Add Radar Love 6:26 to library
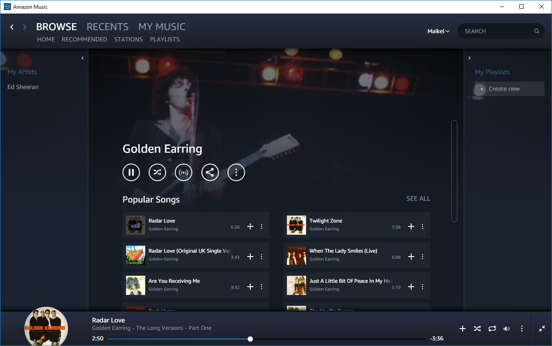 pos(250,226)
